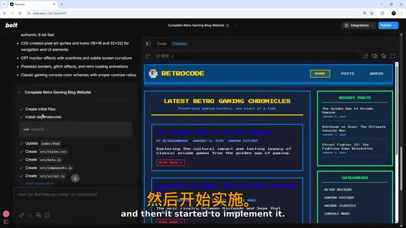Open recent post Street Fighter II
Viewport: 406px width, 228px height.
pos(348,146)
